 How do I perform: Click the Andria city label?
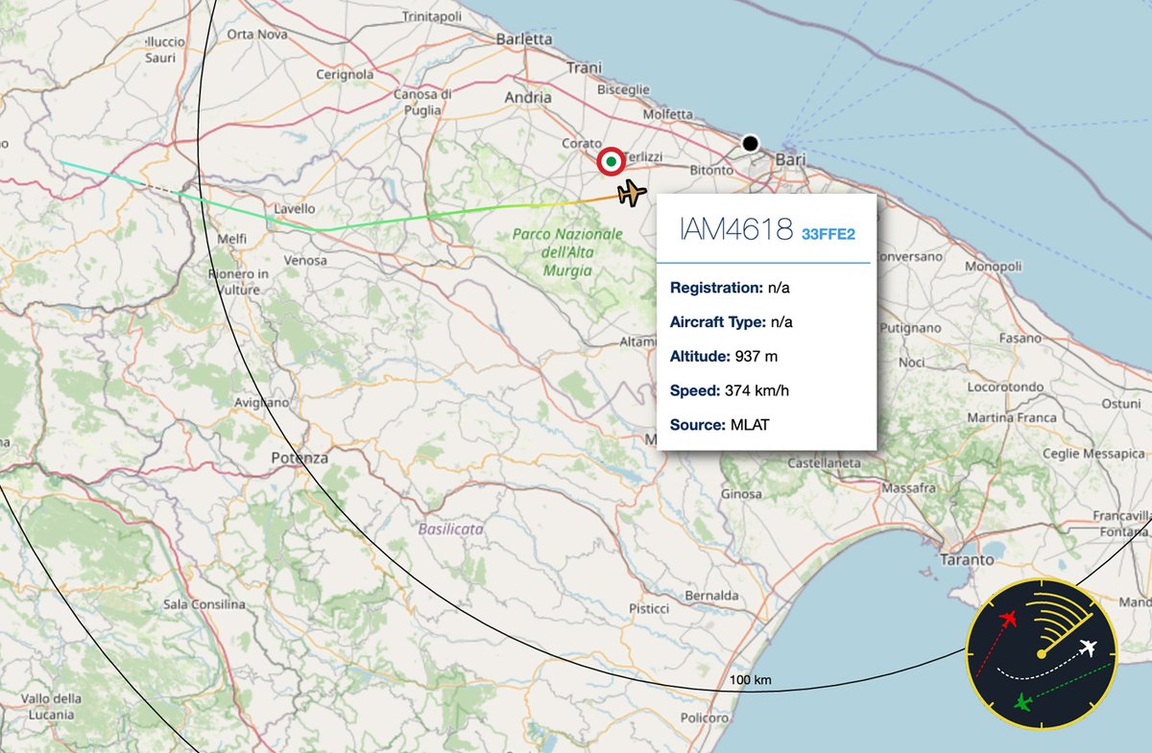[x=528, y=97]
